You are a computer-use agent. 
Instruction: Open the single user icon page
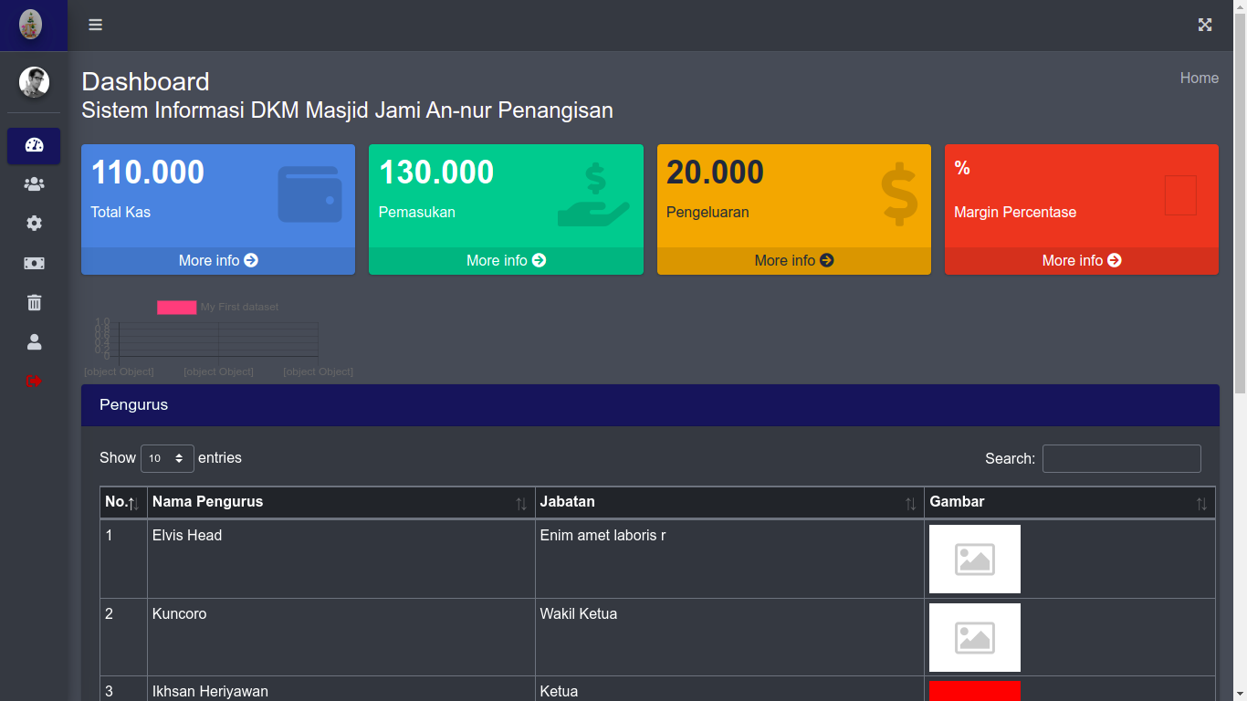[x=34, y=341]
